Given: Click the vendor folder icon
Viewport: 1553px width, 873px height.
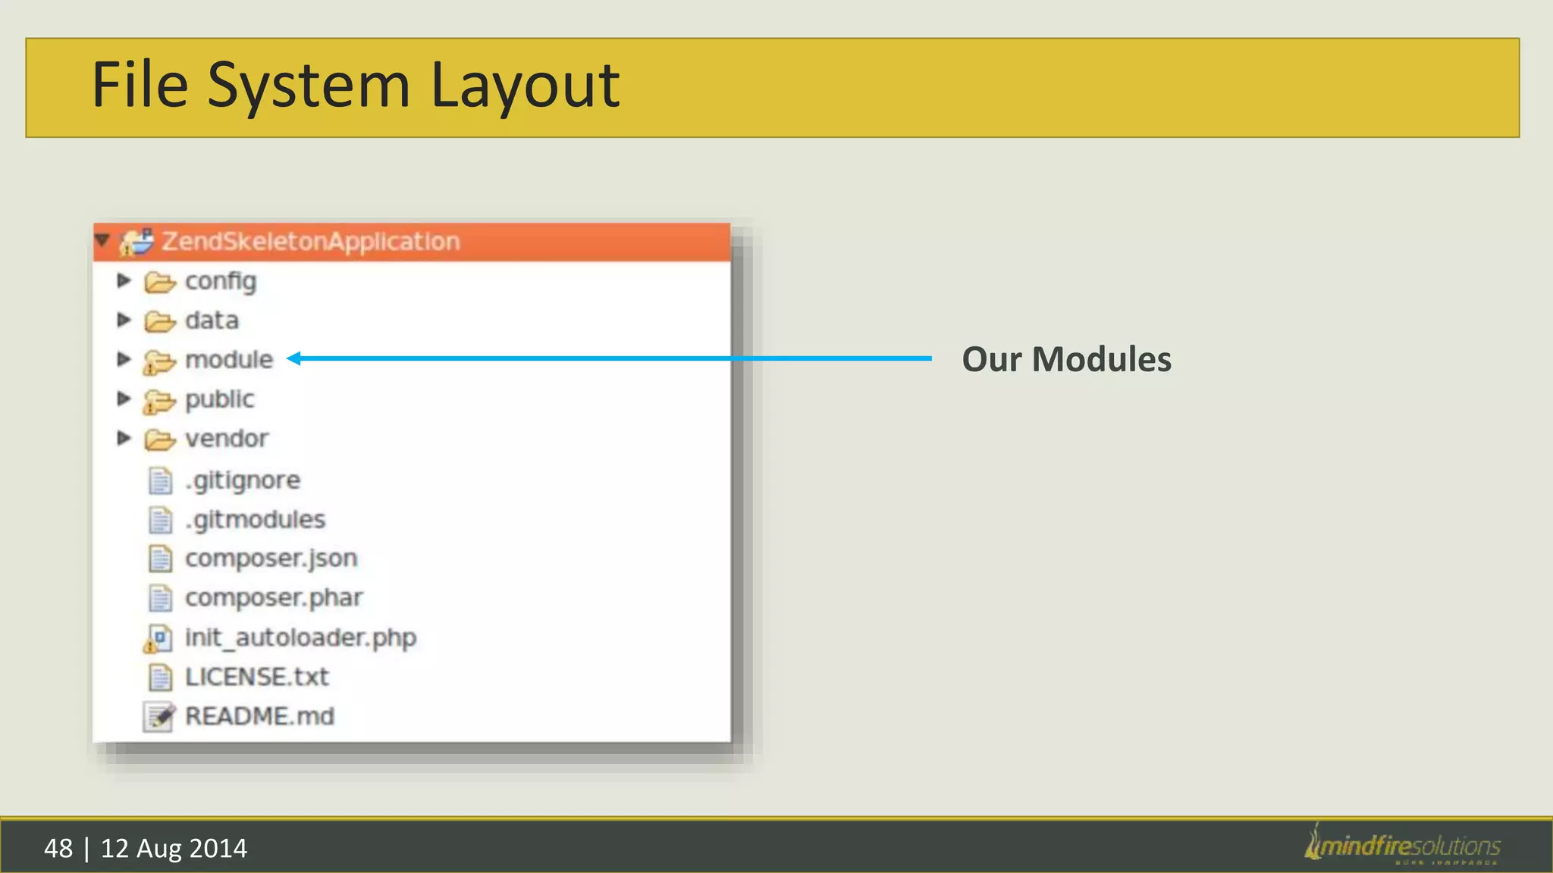Looking at the screenshot, I should coord(159,440).
